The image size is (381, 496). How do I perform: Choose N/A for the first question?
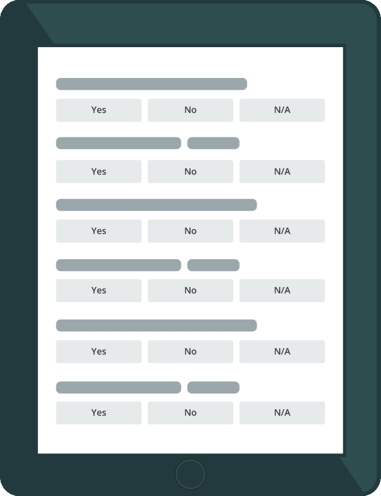coord(282,110)
